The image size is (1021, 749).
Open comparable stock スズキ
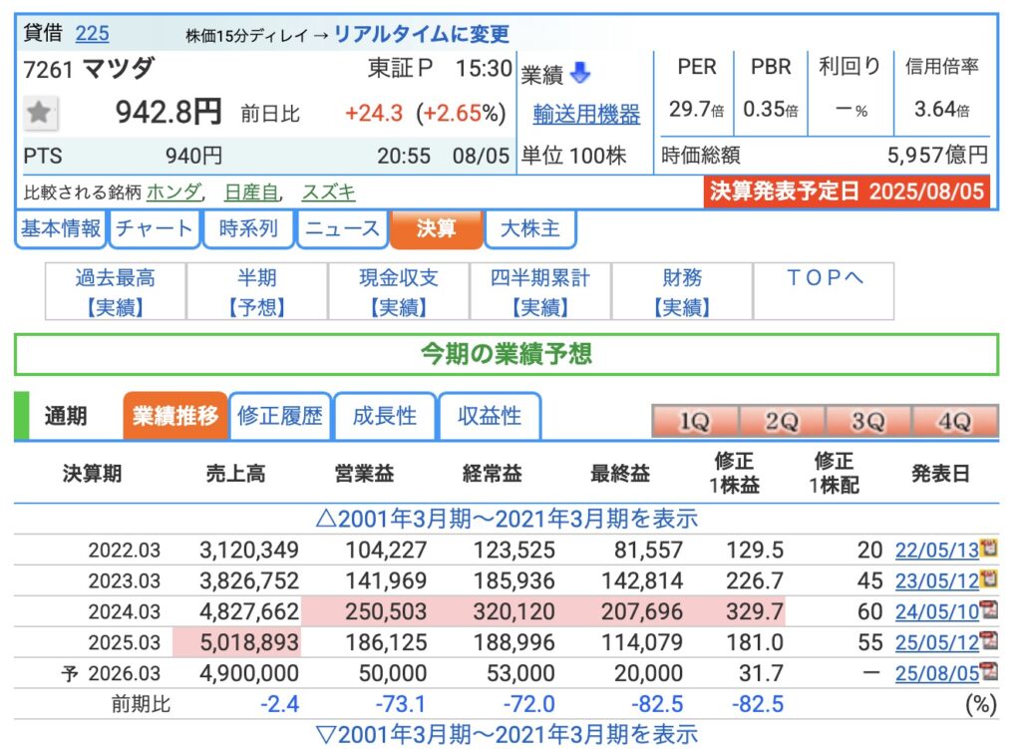[x=328, y=192]
